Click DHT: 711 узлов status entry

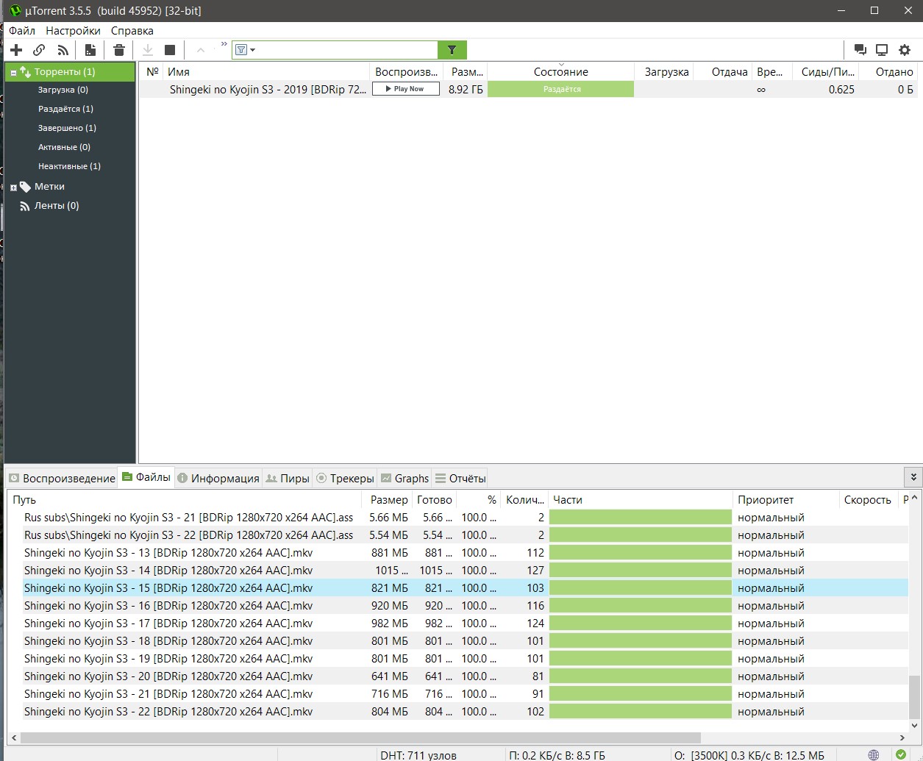(x=418, y=755)
